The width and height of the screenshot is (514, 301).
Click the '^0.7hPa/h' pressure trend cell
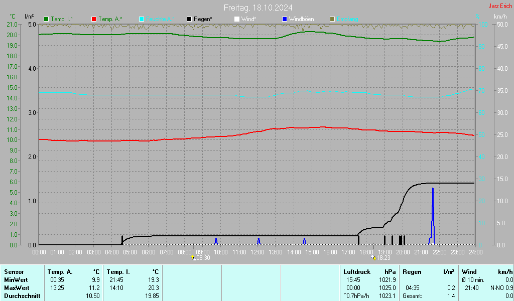pos(356,296)
